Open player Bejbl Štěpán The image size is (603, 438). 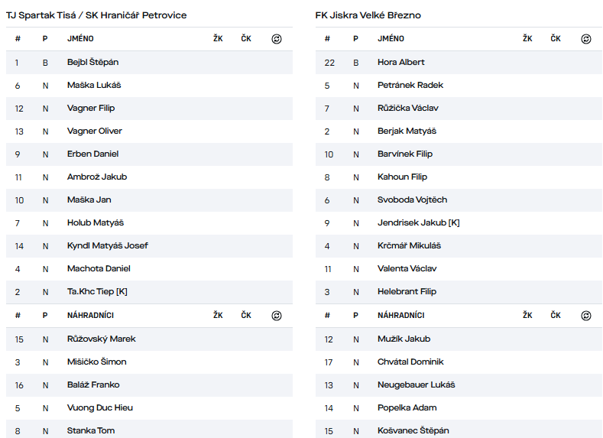(x=92, y=62)
